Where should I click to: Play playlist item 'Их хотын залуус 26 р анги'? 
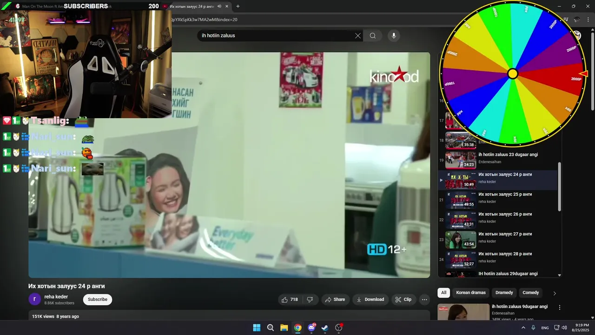[x=505, y=214]
